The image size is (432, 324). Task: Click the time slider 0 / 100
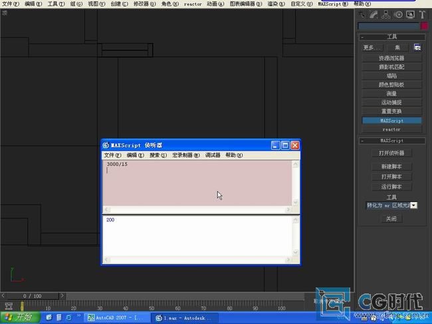pos(33,296)
